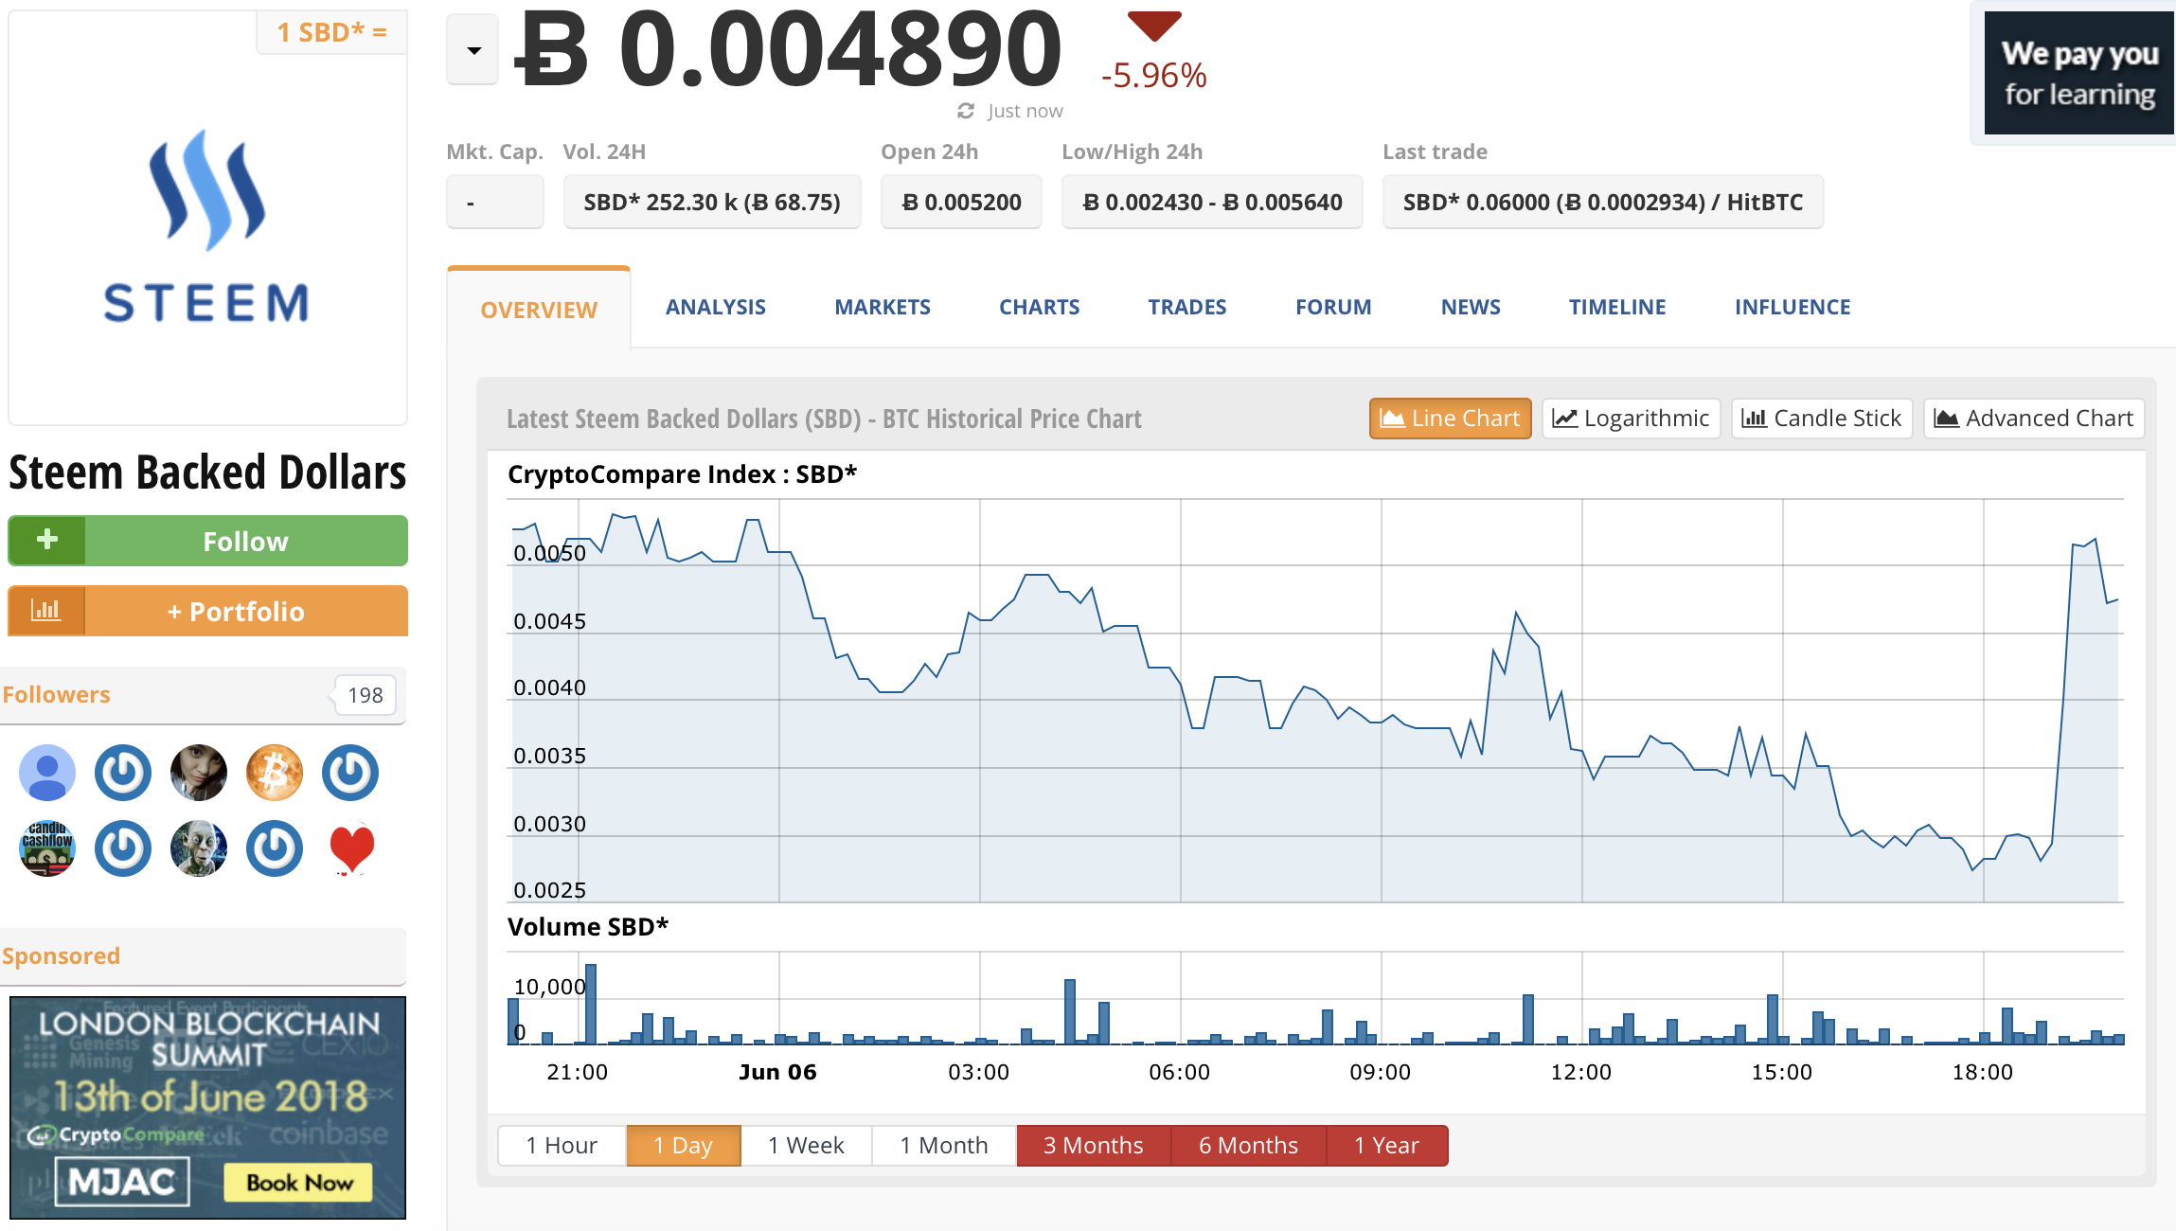This screenshot has height=1231, width=2176.
Task: Click the area chart icon on Line Chart button
Action: tap(1392, 418)
